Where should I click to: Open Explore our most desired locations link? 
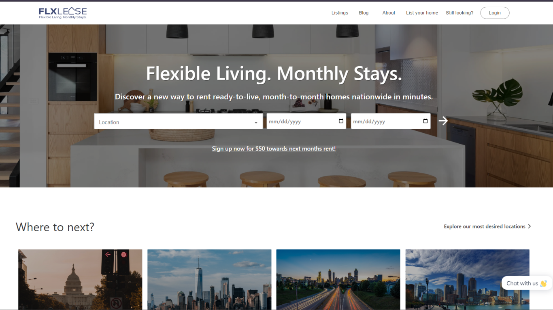[x=485, y=226]
